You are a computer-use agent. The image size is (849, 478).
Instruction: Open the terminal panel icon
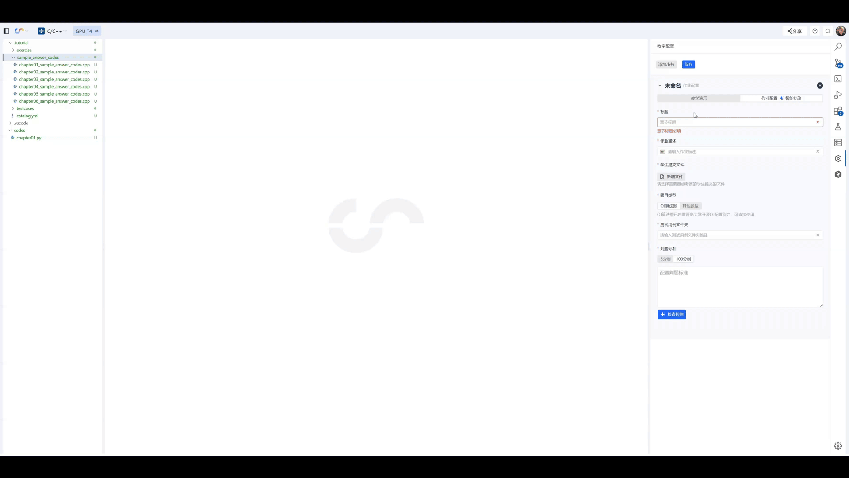(x=838, y=79)
